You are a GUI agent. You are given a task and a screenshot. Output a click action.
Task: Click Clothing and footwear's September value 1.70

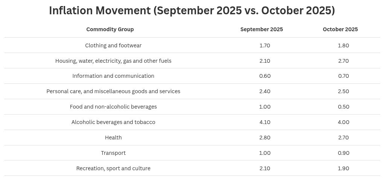click(x=265, y=45)
